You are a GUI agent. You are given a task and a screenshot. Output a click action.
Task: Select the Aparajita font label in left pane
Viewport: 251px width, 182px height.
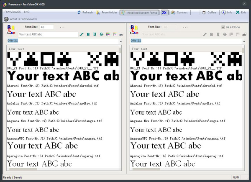[x=54, y=156]
